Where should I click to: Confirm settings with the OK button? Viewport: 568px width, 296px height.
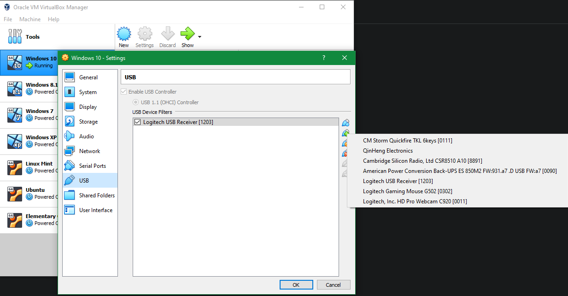click(x=296, y=284)
